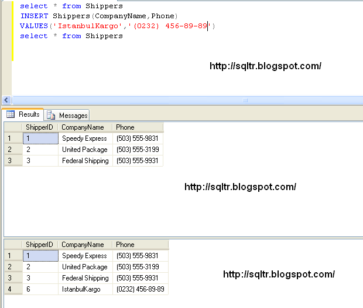Click Federal Shipping in first result grid

coord(85,161)
